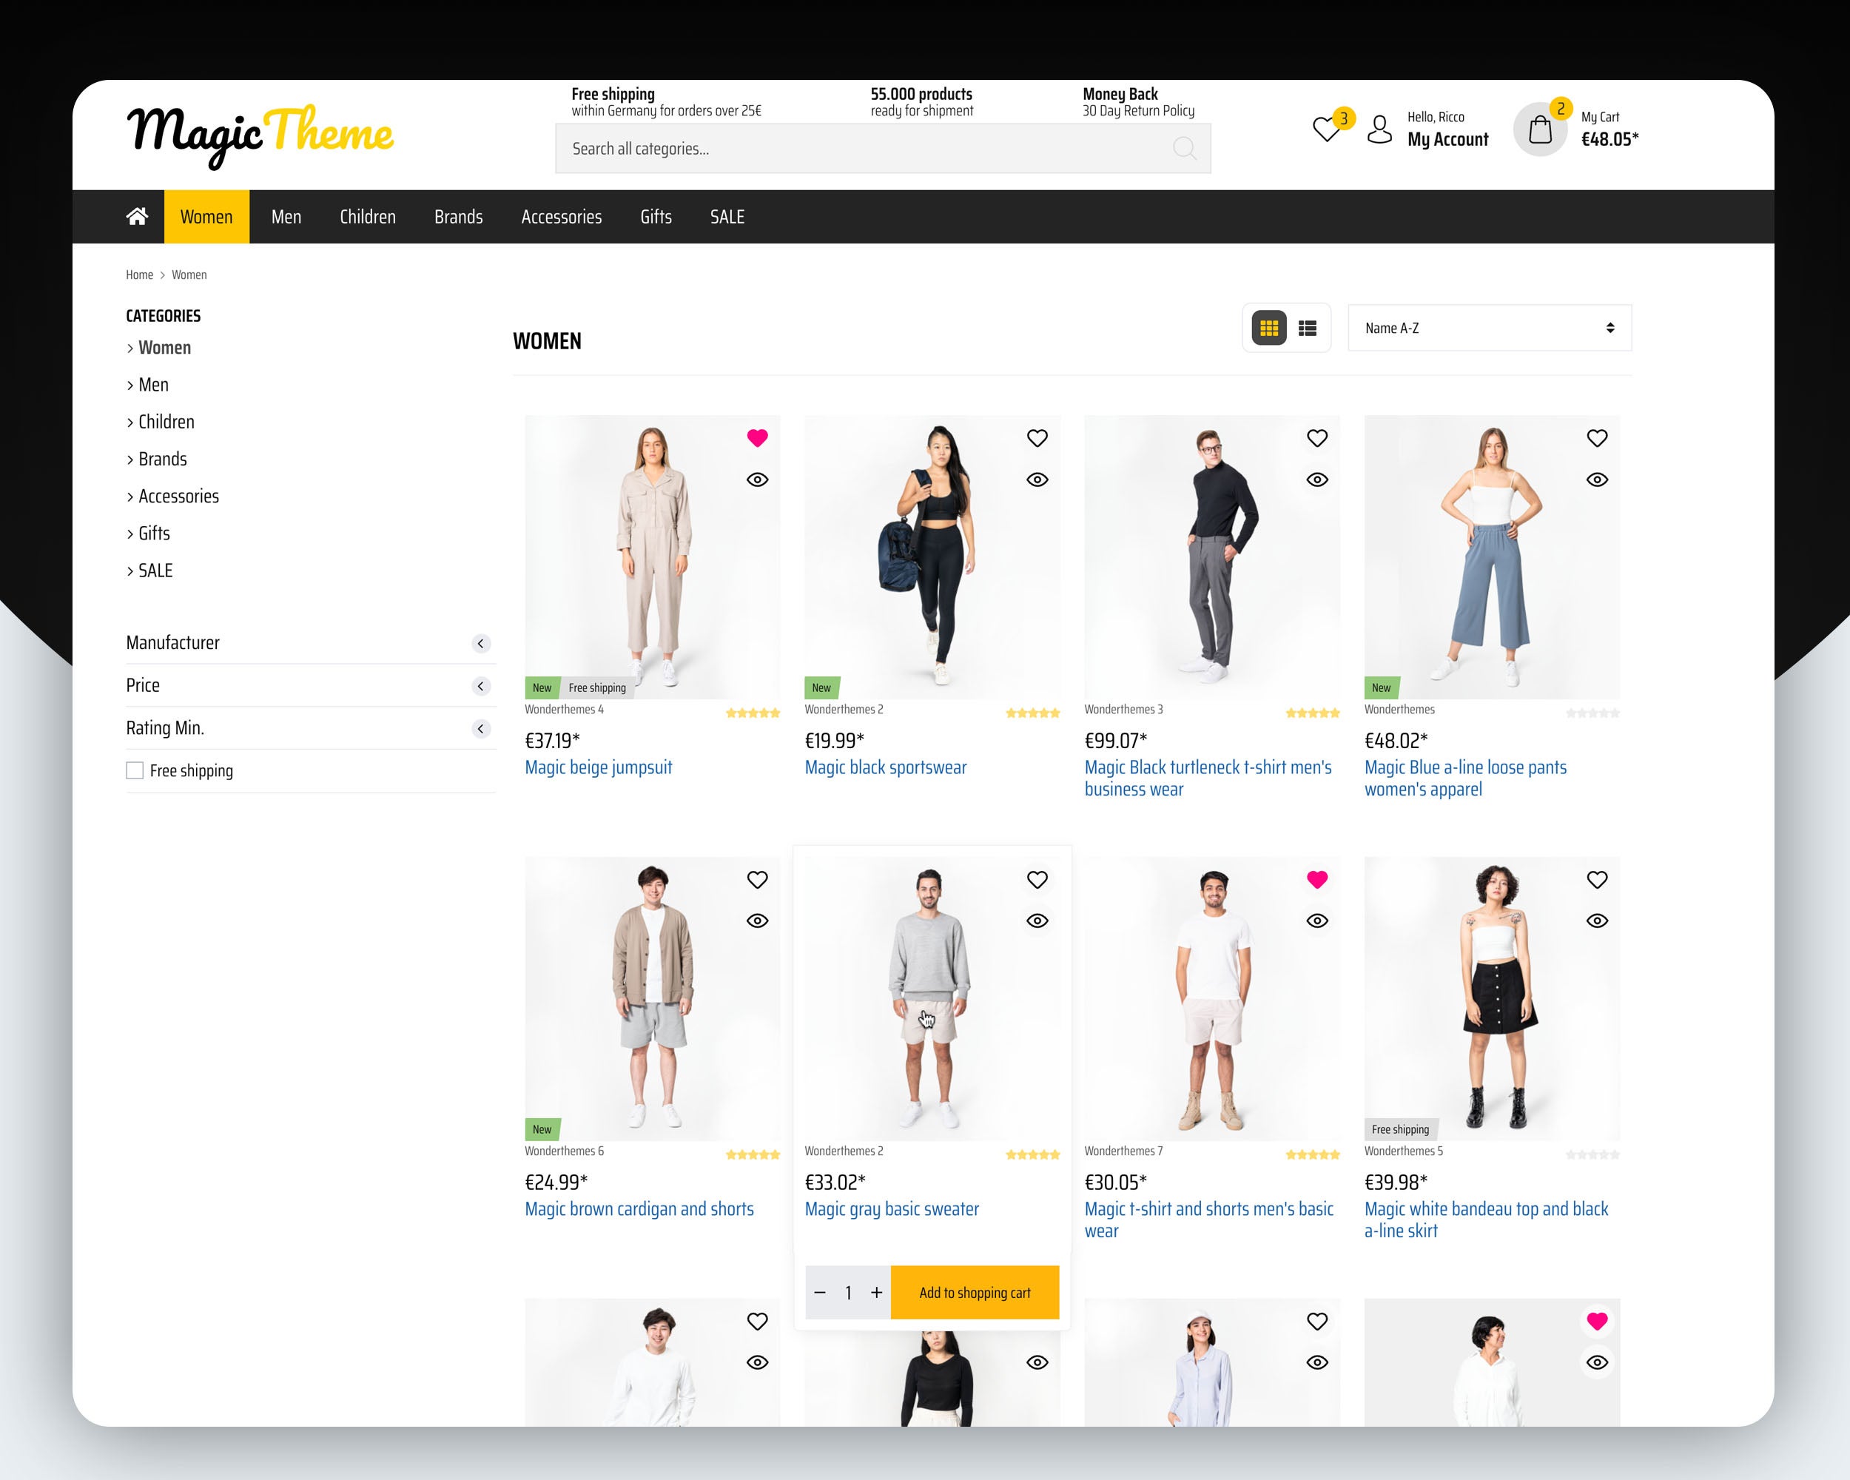Viewport: 1850px width, 1480px height.
Task: Quick view Magic brown cardigan eye icon
Action: 757,921
